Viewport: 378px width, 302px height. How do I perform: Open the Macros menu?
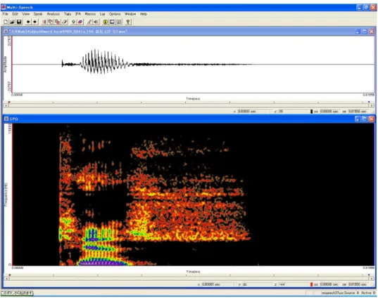point(90,14)
